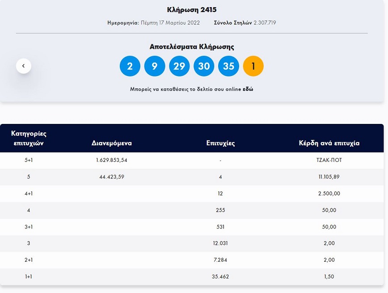
Task: Select the 5+1 category row
Action: tap(29, 160)
